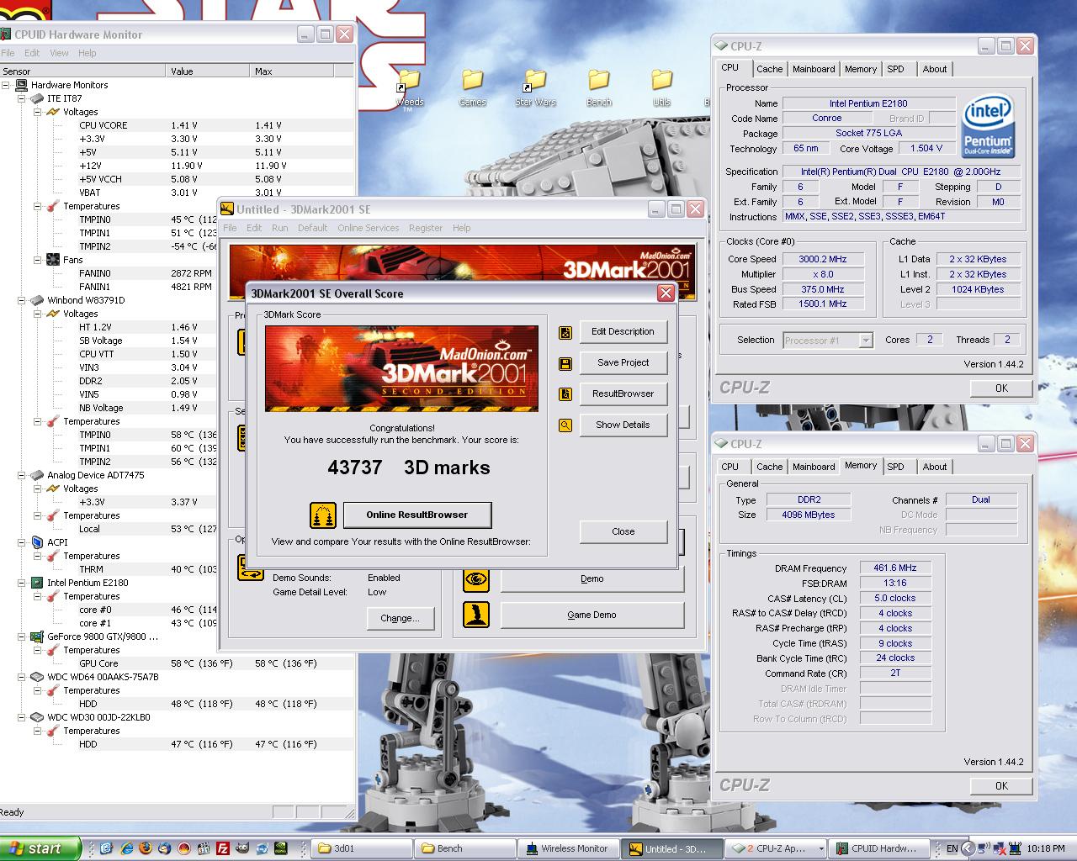This screenshot has width=1077, height=861.
Task: Click the joystick icon next to Game Demo
Action: pos(476,615)
